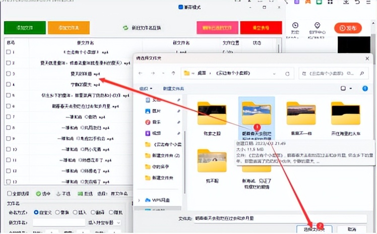
Task: Tick the checkbox for row 4
Action: pos(9,84)
